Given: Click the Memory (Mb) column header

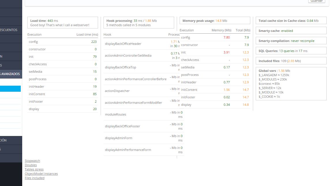Looking at the screenshot, I should click(221, 30).
